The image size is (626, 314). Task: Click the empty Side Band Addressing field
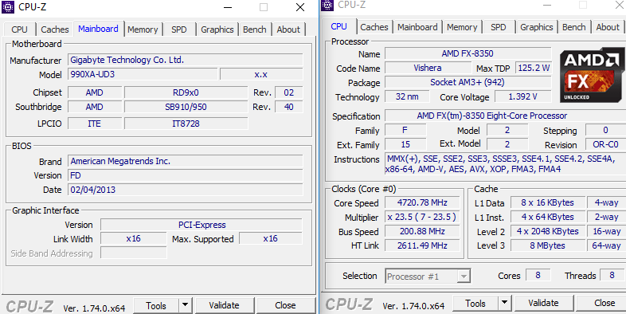pyautogui.click(x=133, y=253)
